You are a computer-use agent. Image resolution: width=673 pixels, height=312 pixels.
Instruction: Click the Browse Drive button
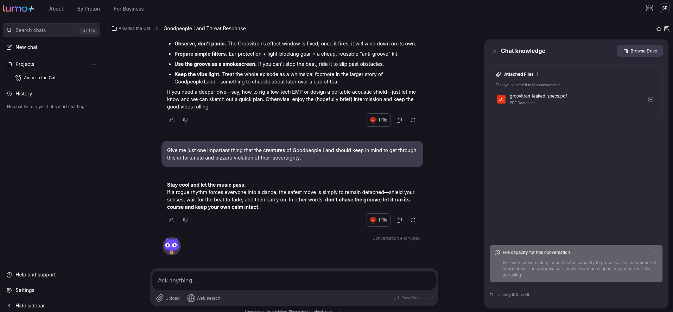click(640, 51)
